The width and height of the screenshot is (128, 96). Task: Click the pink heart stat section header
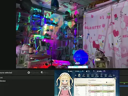pyautogui.click(x=95, y=91)
